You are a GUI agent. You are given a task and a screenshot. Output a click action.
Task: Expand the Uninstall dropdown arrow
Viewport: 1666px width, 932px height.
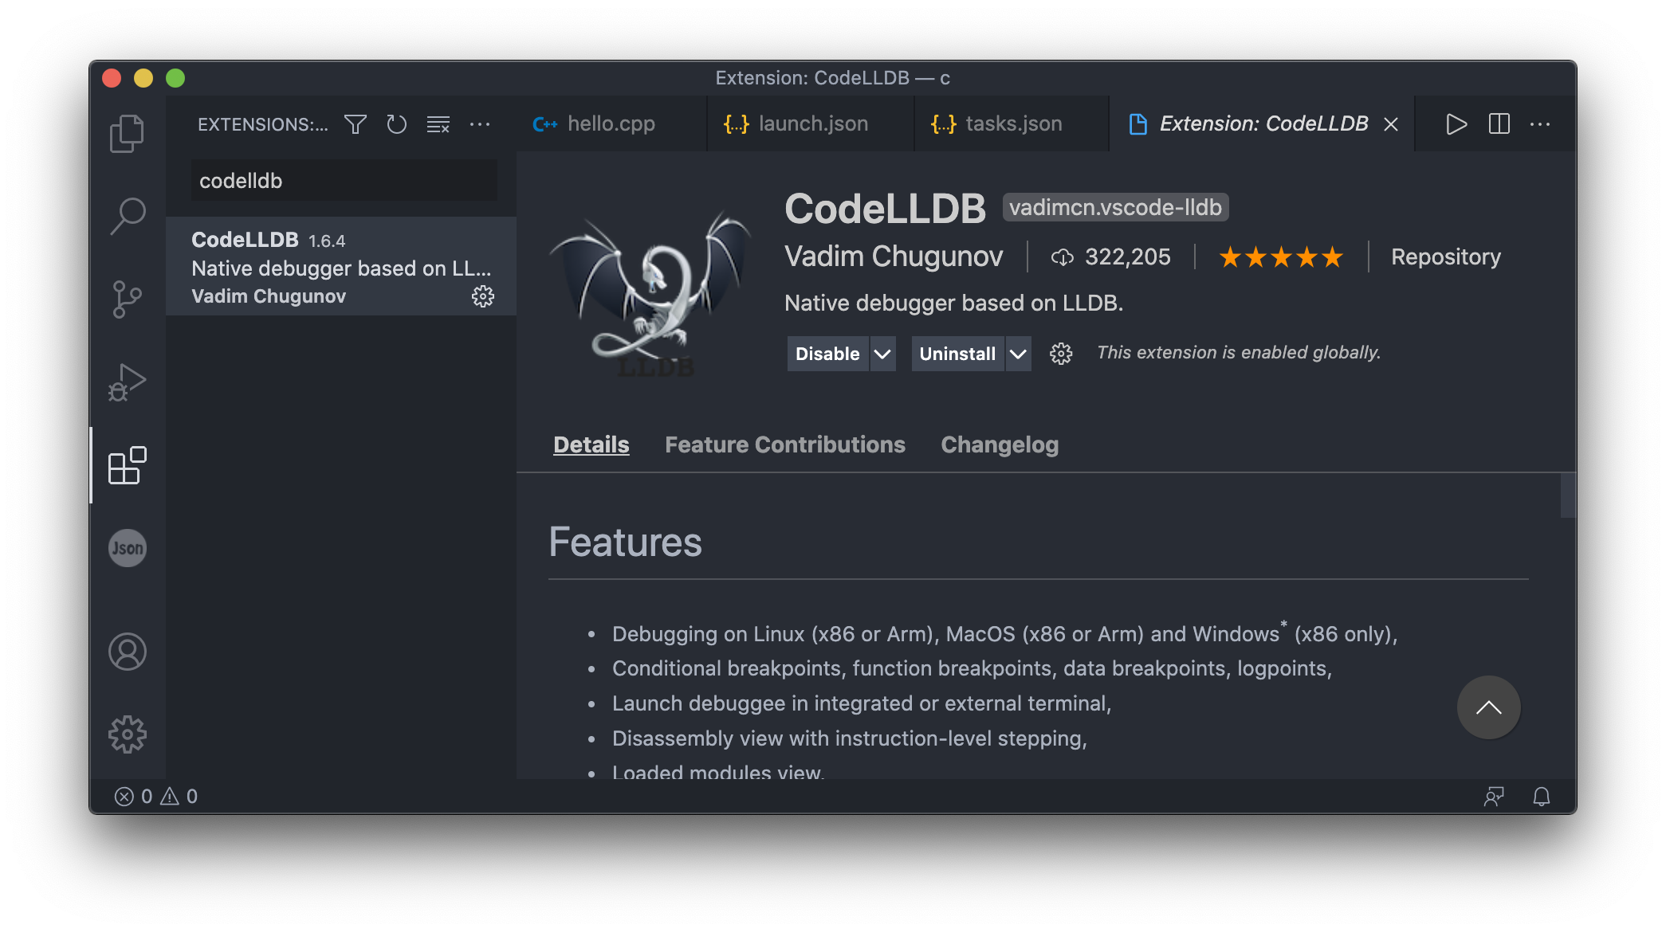(1018, 354)
